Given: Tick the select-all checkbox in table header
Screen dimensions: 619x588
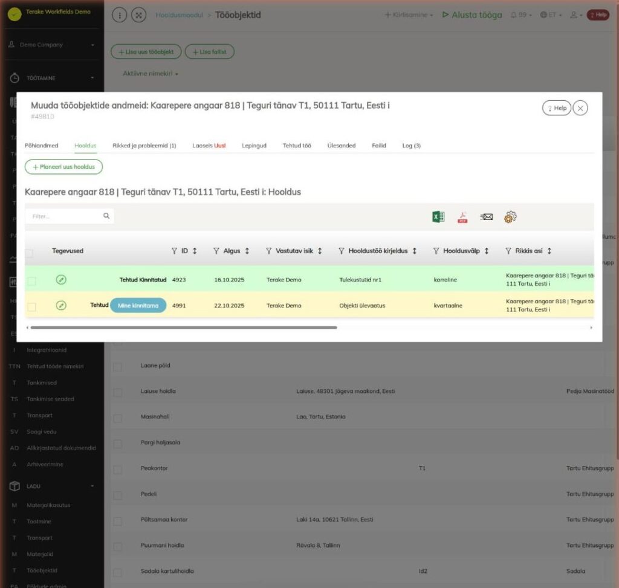Looking at the screenshot, I should [x=29, y=253].
